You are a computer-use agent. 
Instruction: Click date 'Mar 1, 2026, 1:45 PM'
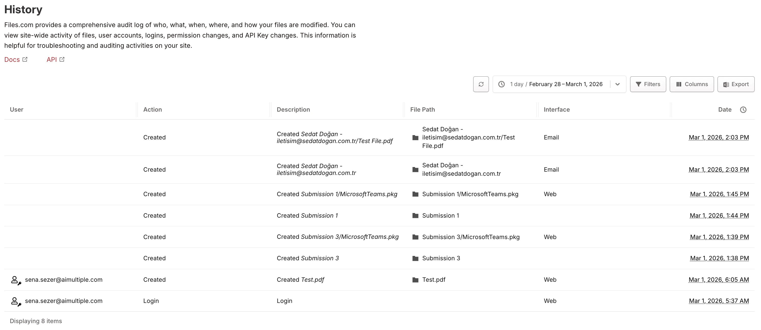(719, 194)
